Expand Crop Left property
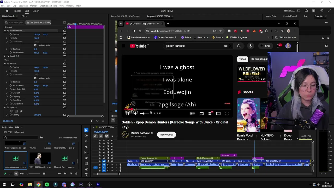Image resolution: width=334 pixels, height=188 pixels. click(7, 93)
